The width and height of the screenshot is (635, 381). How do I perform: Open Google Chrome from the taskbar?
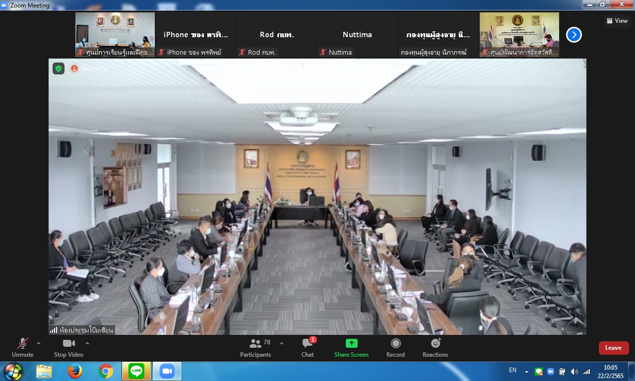pyautogui.click(x=105, y=371)
